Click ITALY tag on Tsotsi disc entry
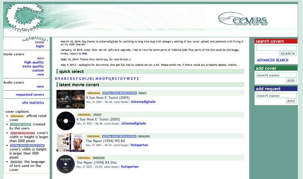The image size is (303, 179). coord(97,115)
